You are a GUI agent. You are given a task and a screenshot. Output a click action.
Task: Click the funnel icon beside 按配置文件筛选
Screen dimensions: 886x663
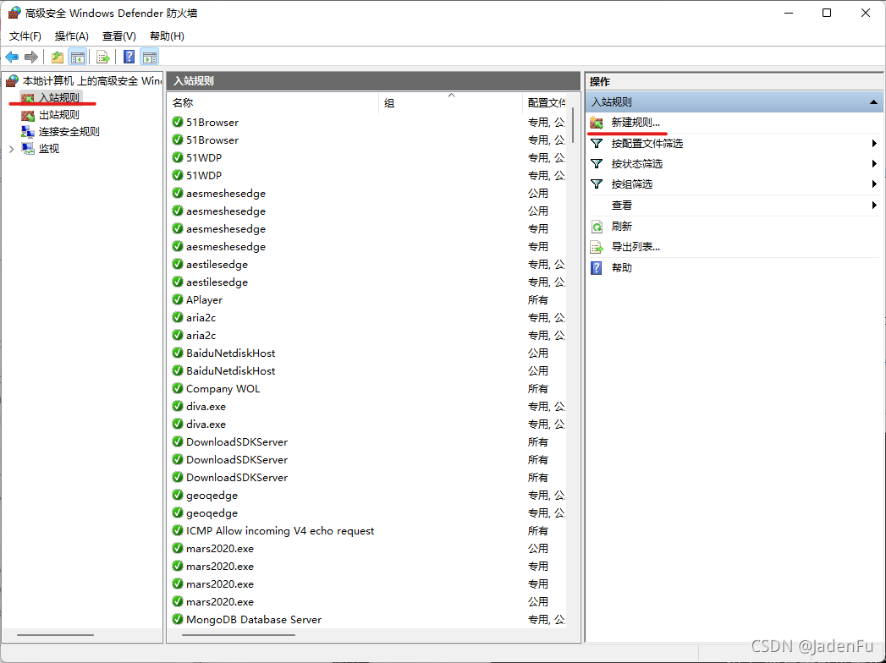tap(597, 144)
